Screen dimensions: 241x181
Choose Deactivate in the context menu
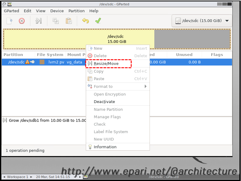click(118, 102)
